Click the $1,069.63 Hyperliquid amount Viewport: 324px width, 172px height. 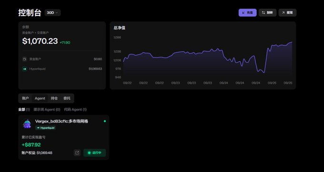pyautogui.click(x=95, y=69)
